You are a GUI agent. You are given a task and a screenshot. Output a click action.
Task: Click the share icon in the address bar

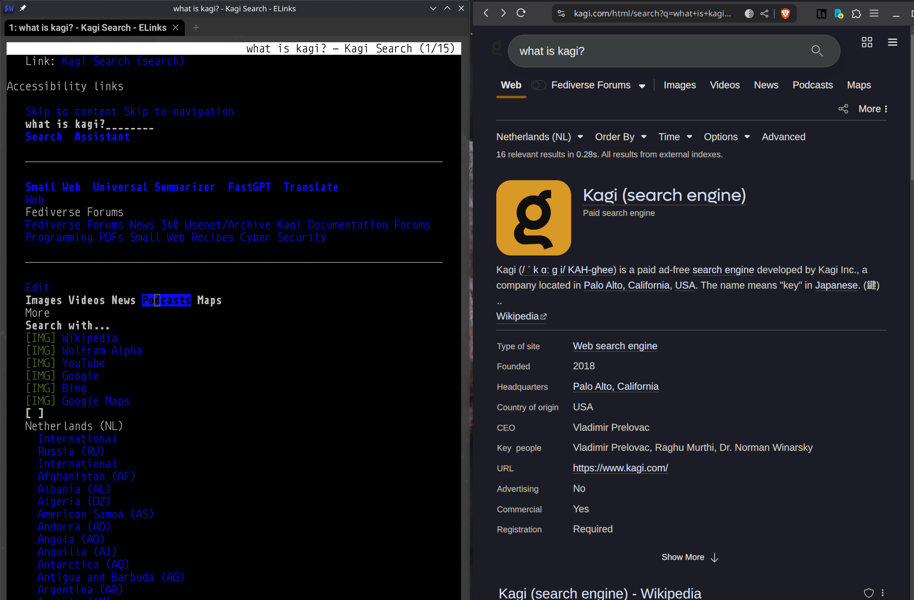764,13
